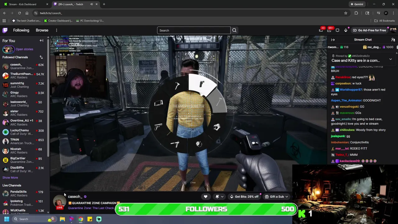
Task: Click Aspen_The_Animator username in chat
Action: point(346,100)
